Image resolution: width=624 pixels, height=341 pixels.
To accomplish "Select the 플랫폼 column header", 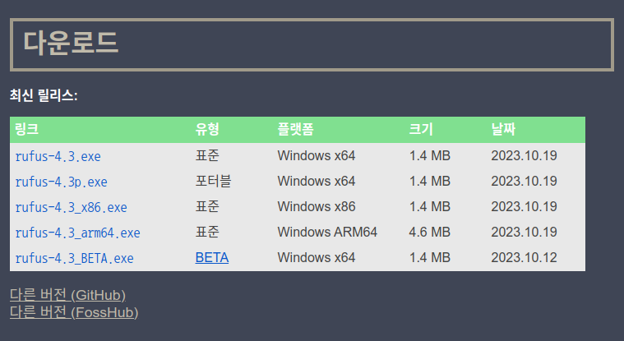I will click(x=295, y=130).
